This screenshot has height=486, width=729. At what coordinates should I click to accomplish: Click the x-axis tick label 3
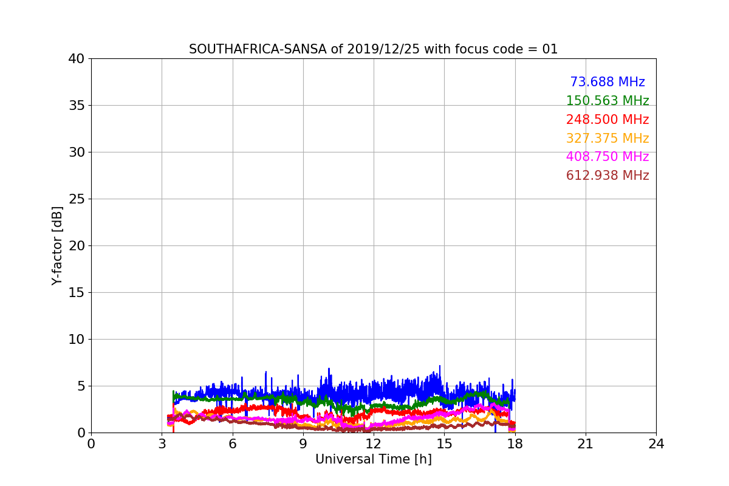coord(162,443)
